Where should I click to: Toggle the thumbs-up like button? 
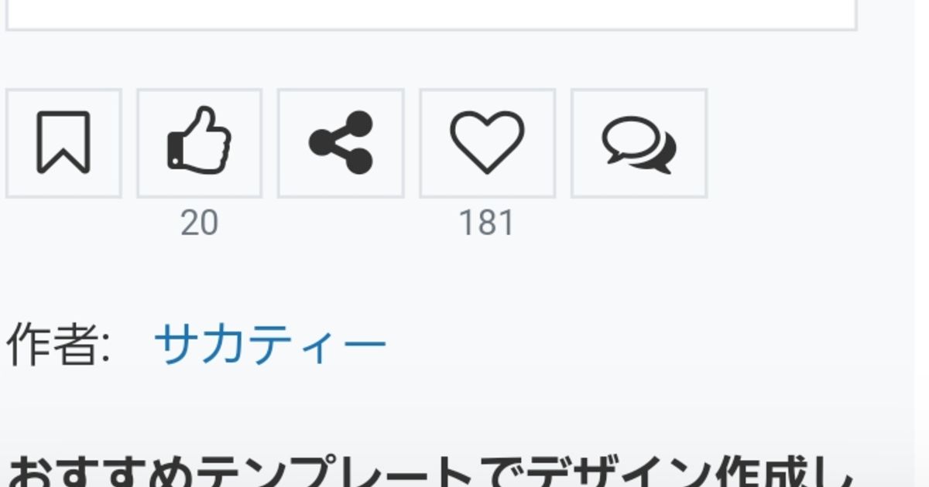tap(200, 143)
